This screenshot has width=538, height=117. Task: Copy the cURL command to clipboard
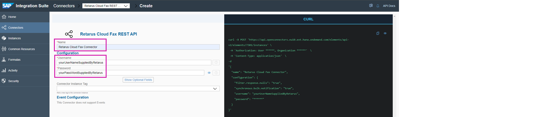point(378,33)
